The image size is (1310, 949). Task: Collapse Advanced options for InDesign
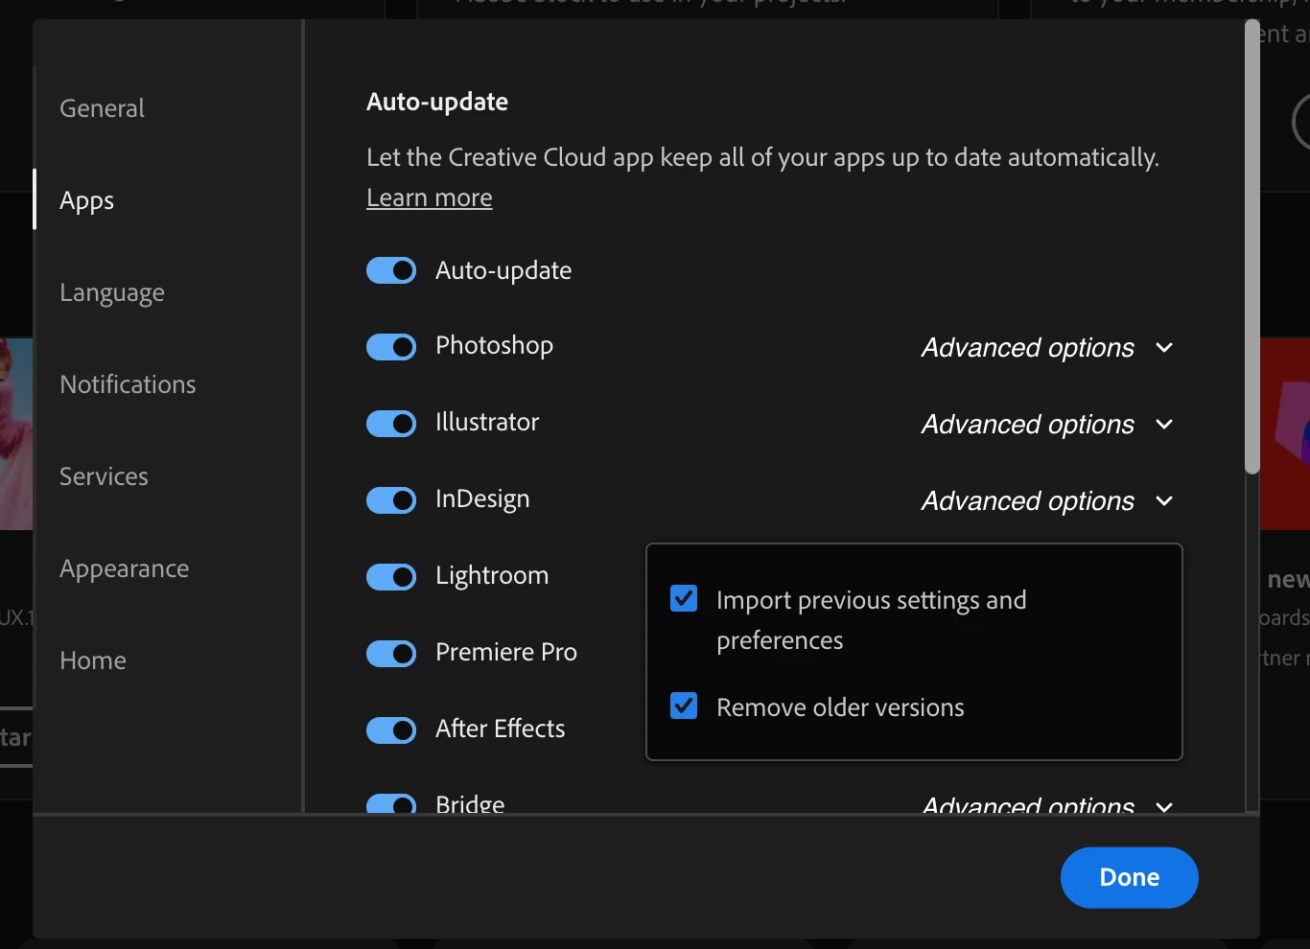(1047, 500)
